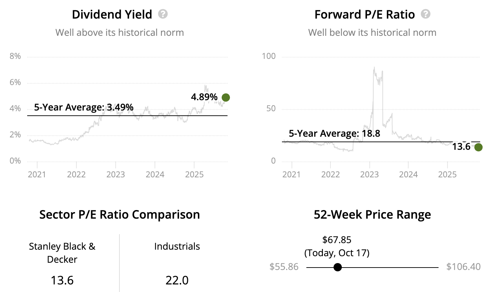Click the 2023 label on dividend yield chart
The height and width of the screenshot is (292, 495).
click(116, 174)
